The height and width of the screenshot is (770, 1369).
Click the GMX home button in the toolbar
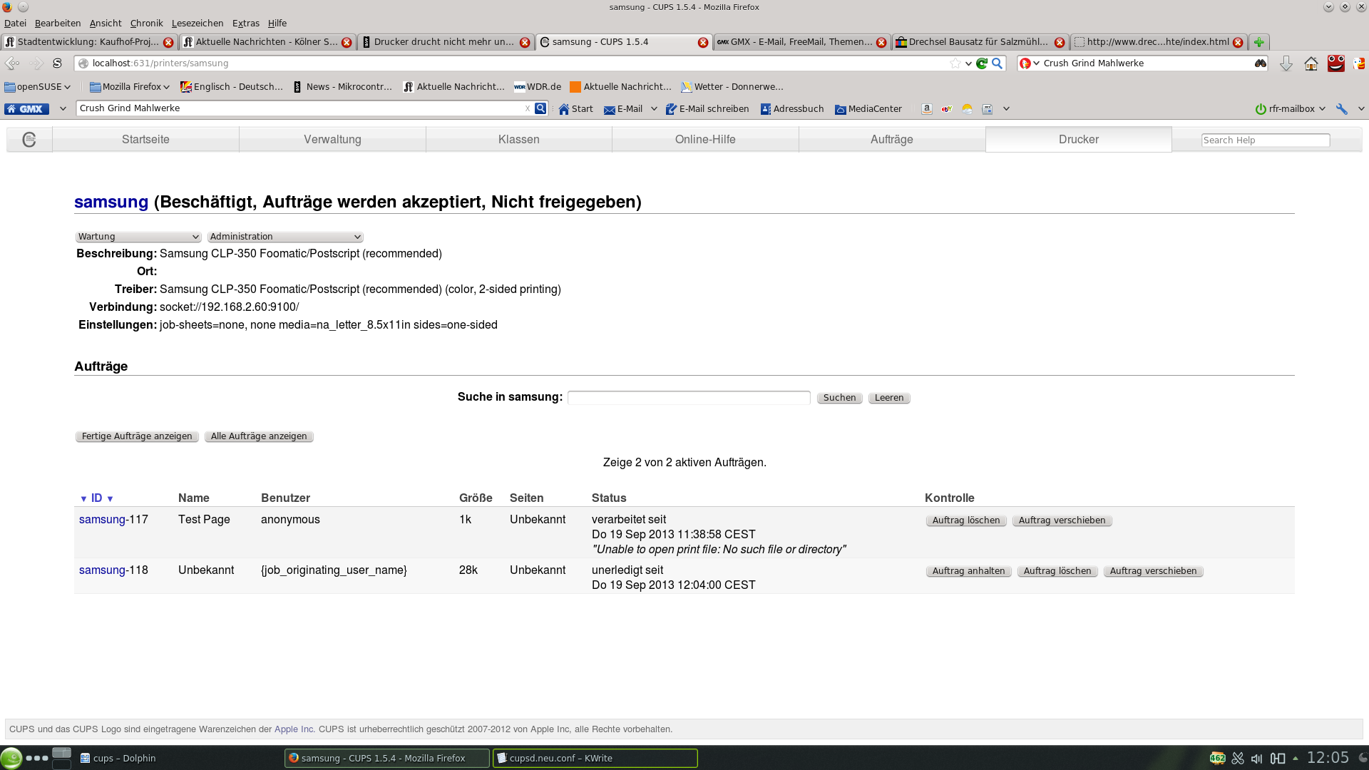(26, 109)
